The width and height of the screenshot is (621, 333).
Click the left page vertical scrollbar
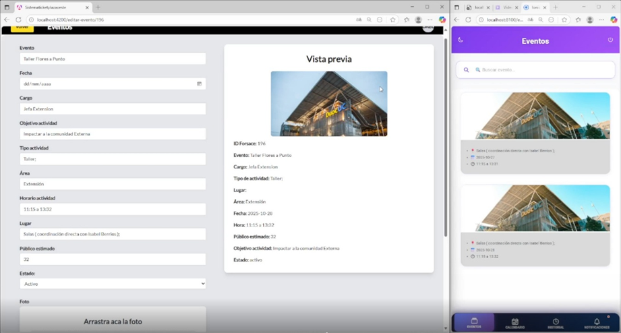pyautogui.click(x=445, y=135)
